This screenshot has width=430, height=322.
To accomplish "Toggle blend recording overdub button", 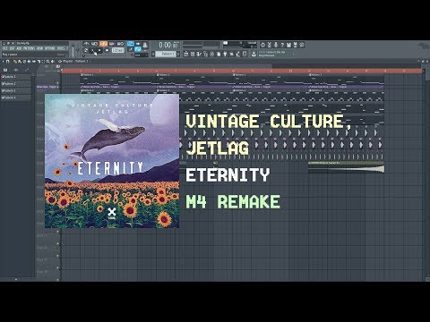I will tap(112, 44).
